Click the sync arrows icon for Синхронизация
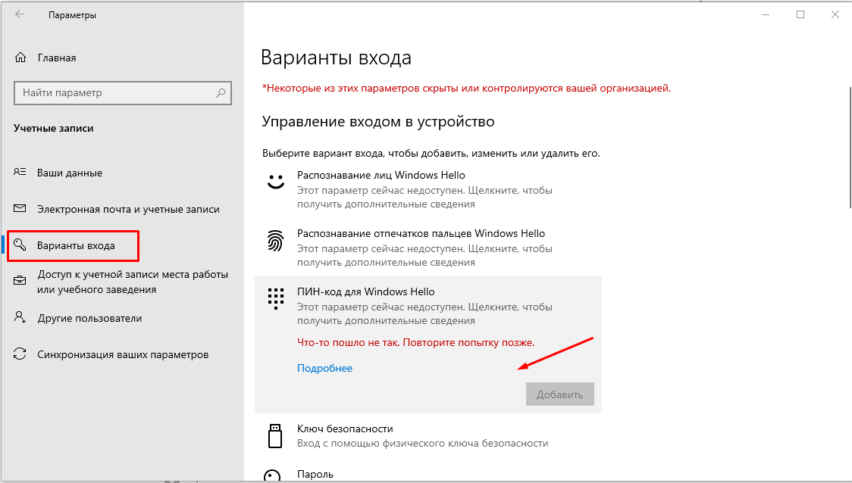Screen dimensions: 852x483 click(x=20, y=354)
